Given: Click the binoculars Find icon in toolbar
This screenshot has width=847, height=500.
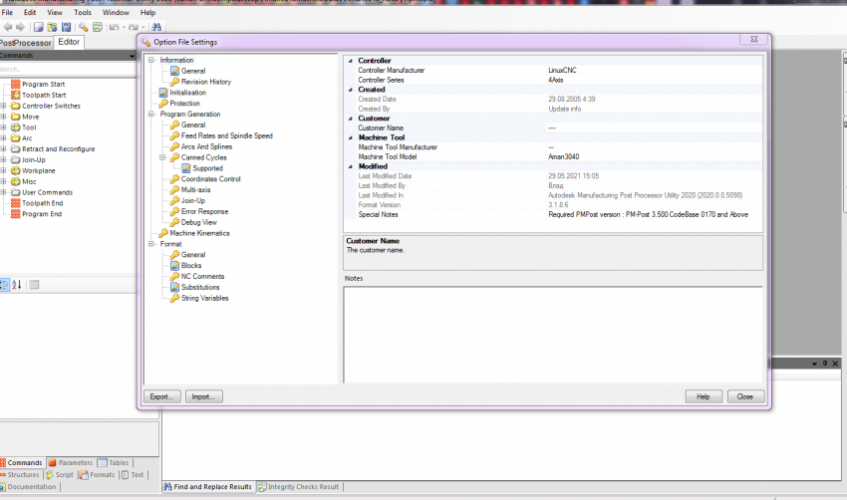Looking at the screenshot, I should [x=156, y=27].
